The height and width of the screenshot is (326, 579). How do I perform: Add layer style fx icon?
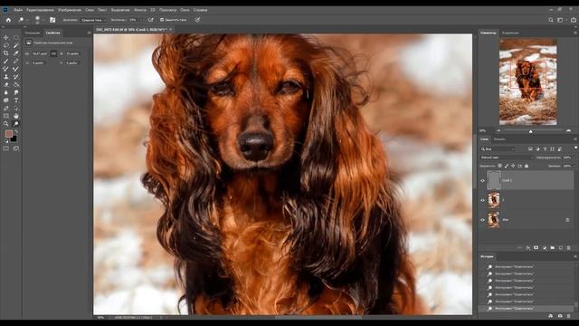[x=528, y=248]
